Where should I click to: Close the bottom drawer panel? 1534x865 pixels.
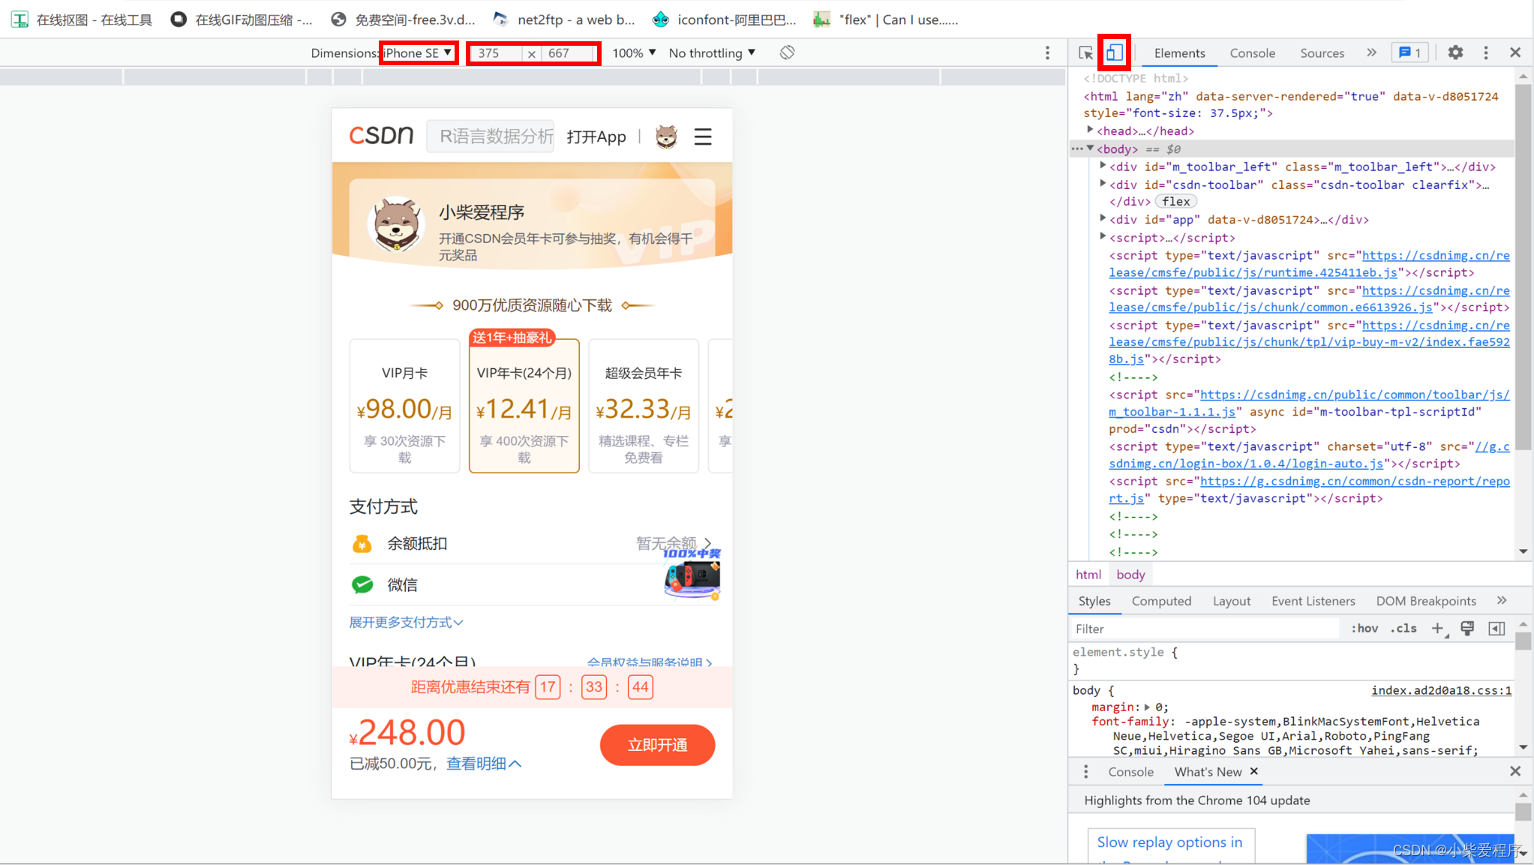[1515, 770]
